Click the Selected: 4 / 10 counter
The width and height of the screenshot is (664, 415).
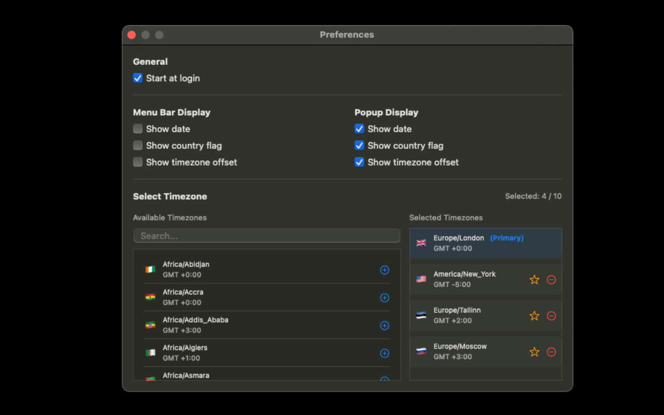(533, 196)
